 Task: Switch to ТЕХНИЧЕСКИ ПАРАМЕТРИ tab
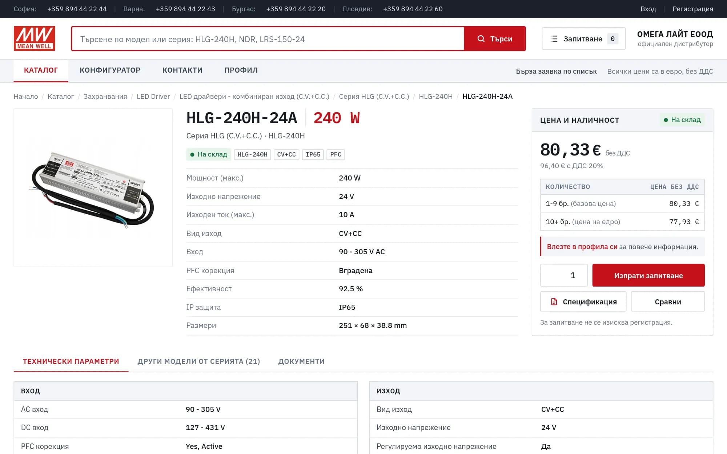(71, 361)
